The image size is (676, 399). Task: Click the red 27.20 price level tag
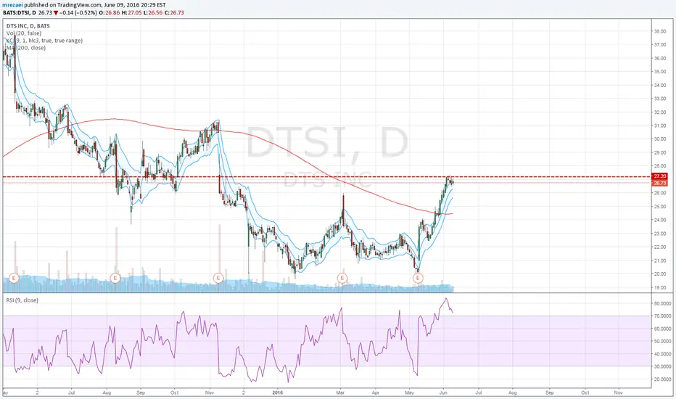click(659, 176)
